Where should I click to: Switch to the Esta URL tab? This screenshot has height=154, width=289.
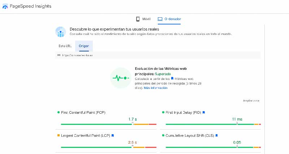[65, 46]
